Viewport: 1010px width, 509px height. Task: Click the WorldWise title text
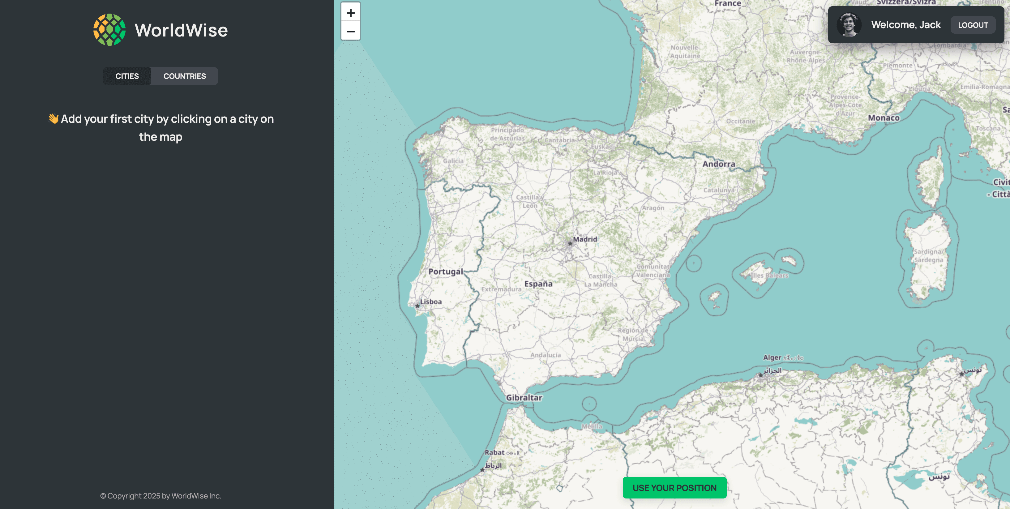[x=181, y=30]
